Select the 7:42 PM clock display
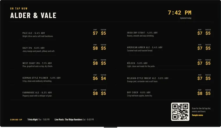 tap(180, 13)
